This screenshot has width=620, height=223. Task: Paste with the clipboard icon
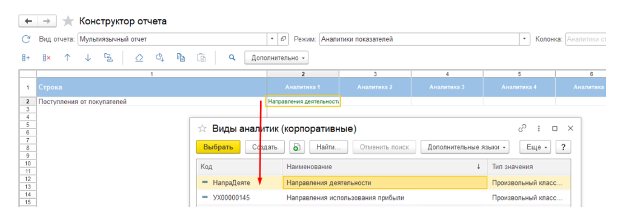point(201,58)
